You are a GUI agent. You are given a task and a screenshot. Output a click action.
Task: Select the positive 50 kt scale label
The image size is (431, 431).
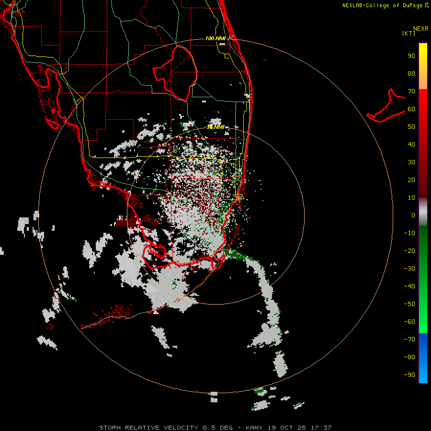[411, 127]
